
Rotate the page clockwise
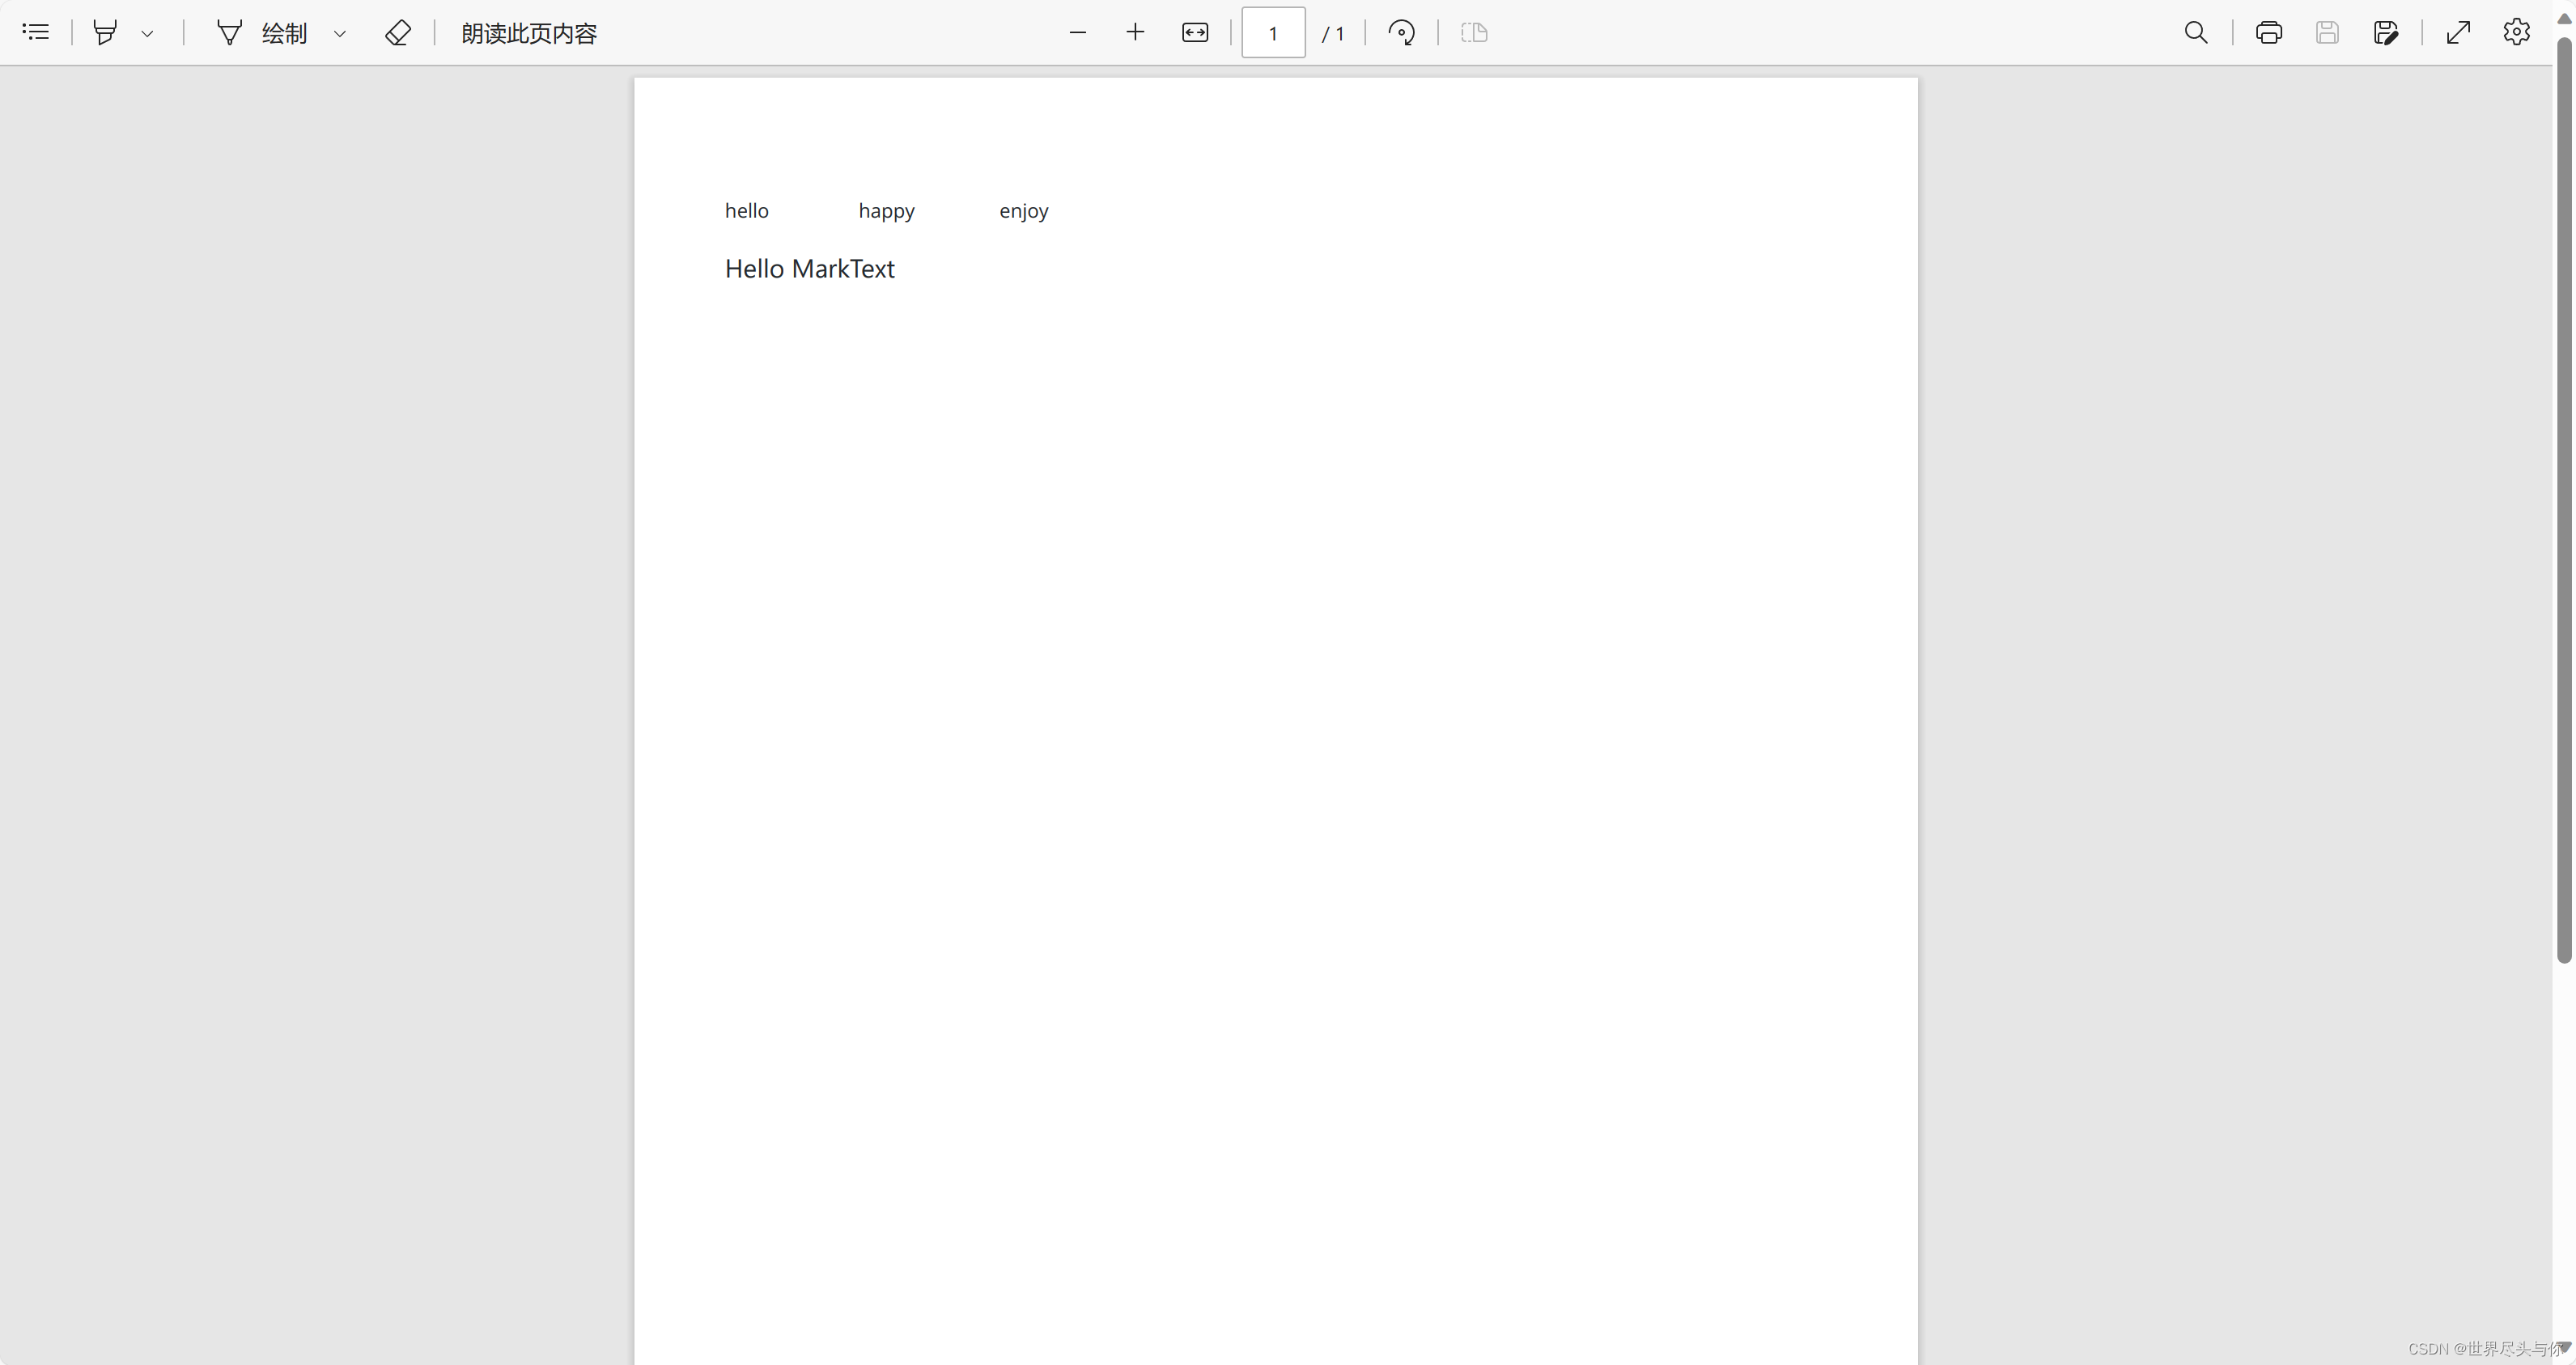(1401, 33)
